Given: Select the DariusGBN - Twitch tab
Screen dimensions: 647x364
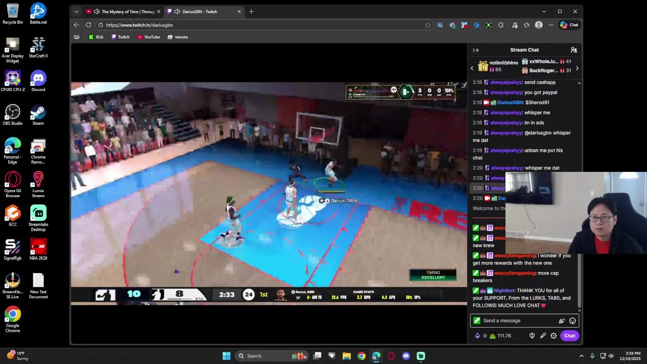Looking at the screenshot, I should click(x=204, y=12).
